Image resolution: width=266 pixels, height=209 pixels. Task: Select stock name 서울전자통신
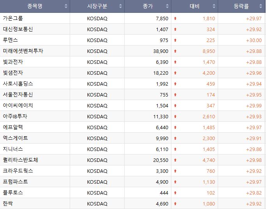18,95
